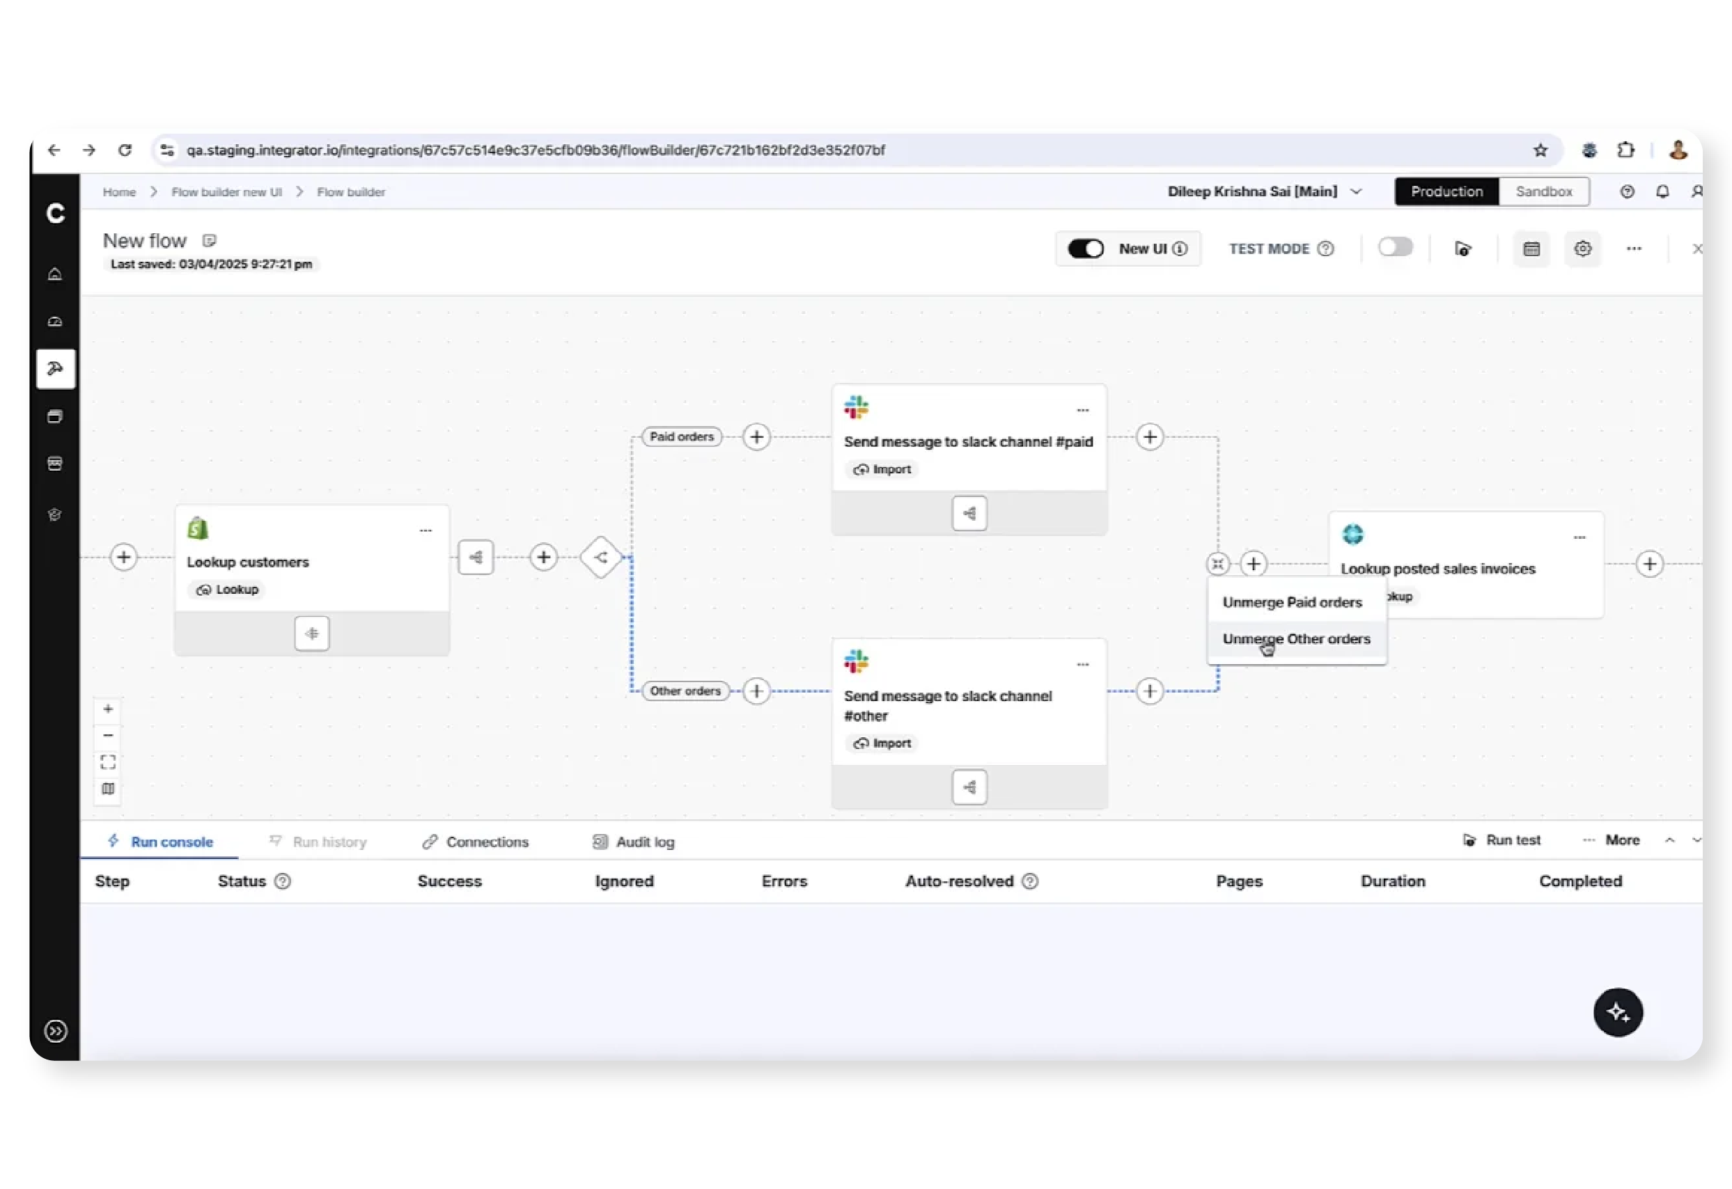
Task: Click the dashboard icon in sidebar
Action: click(55, 321)
